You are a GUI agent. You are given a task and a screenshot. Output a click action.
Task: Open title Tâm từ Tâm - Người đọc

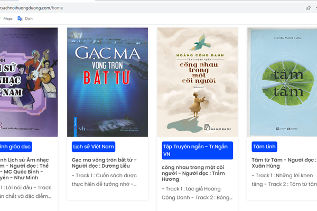tap(284, 163)
